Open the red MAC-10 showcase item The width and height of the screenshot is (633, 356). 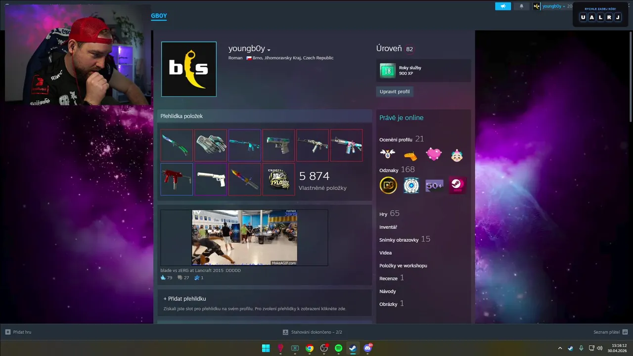(177, 179)
